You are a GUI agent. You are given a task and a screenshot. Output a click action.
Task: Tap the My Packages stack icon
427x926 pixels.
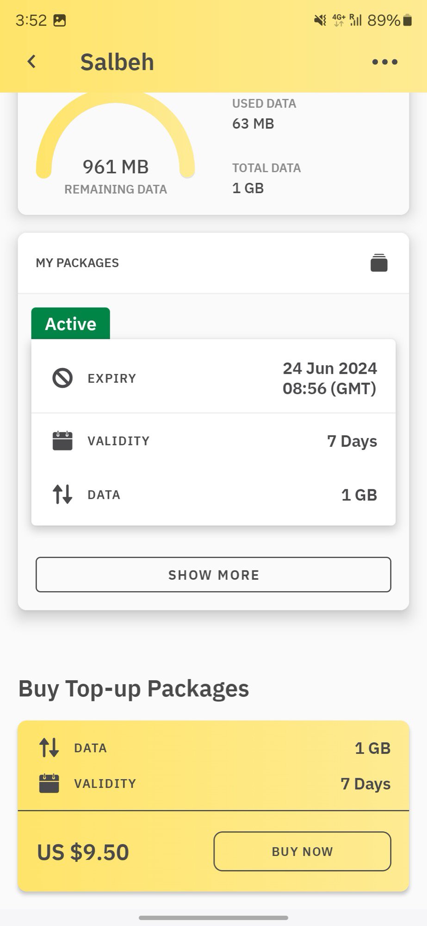(x=378, y=263)
